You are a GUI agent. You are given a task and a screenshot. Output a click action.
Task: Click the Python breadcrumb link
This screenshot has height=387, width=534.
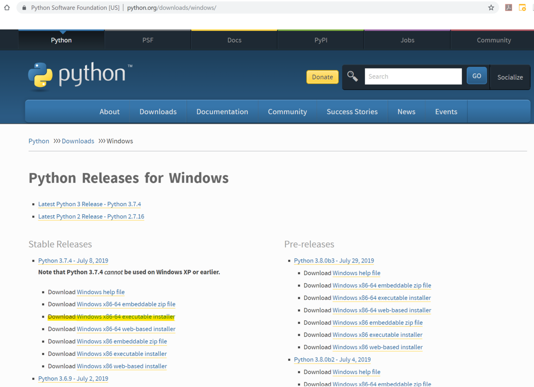pos(39,141)
